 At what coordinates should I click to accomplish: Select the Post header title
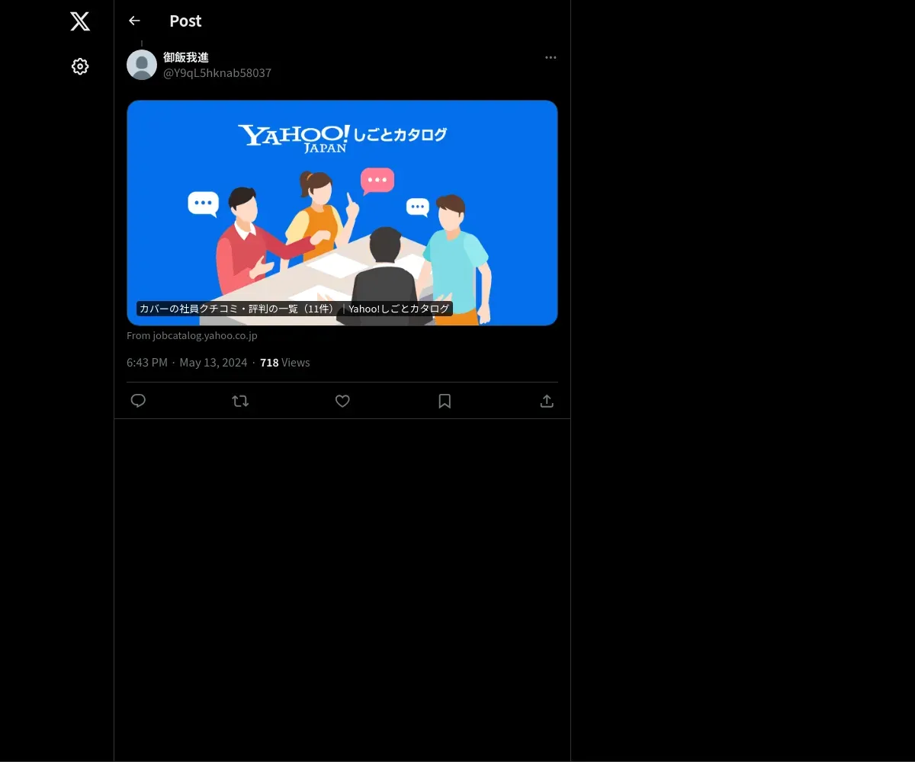coord(185,21)
